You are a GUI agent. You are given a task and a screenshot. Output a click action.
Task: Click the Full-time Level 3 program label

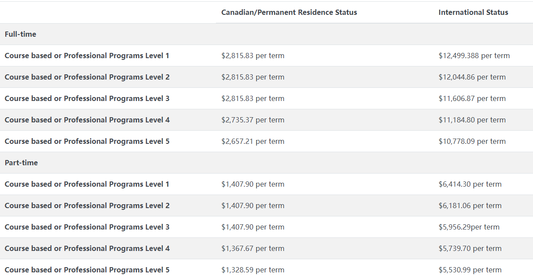click(87, 98)
